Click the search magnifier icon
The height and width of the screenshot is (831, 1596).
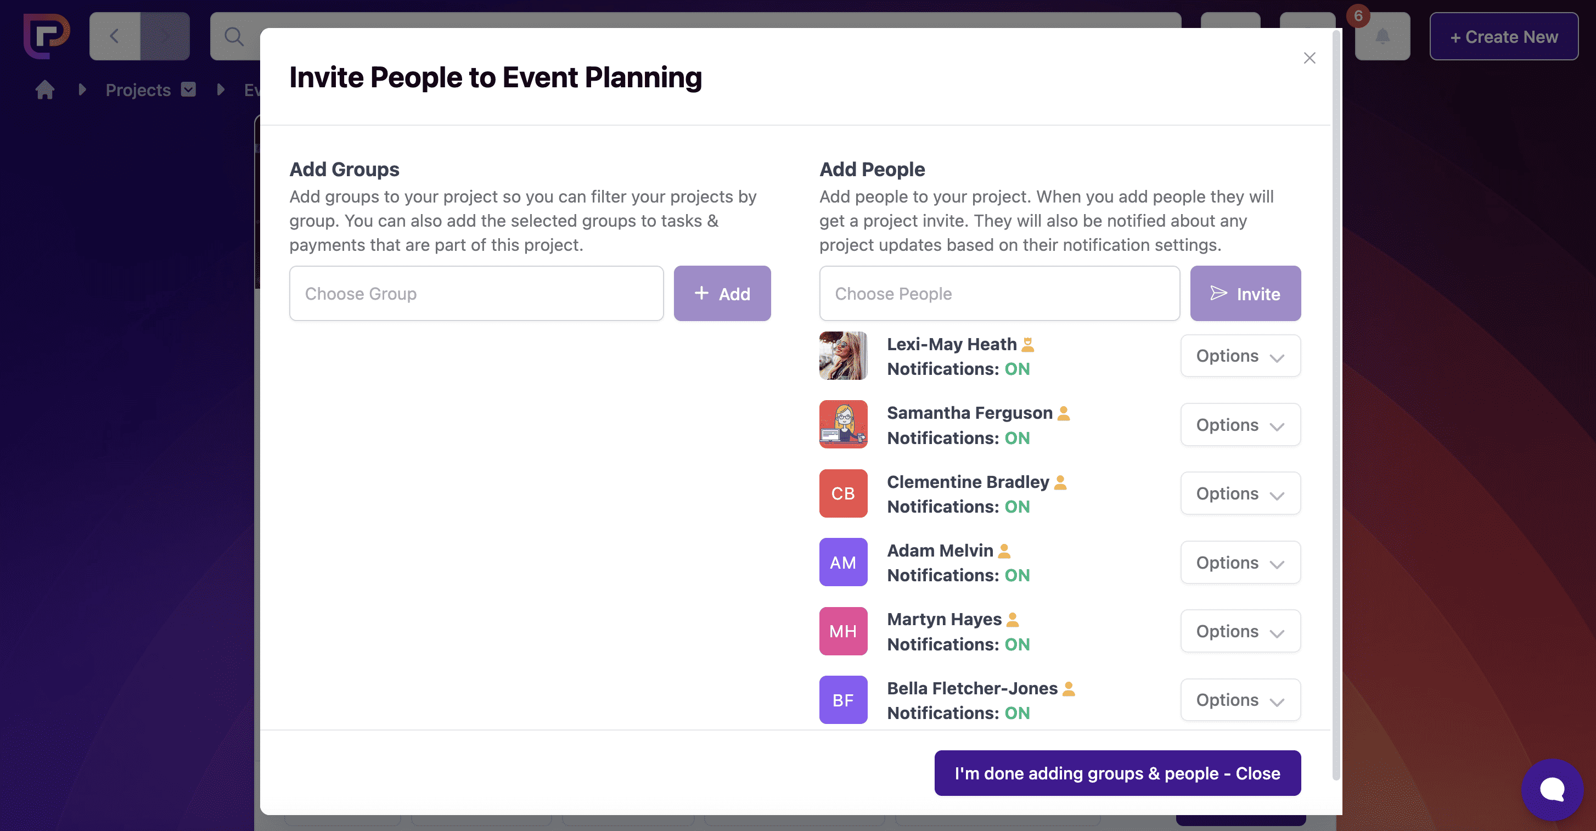tap(234, 37)
